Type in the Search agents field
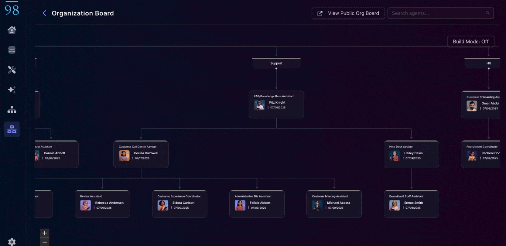Viewport: 506px width, 246px height. [x=437, y=13]
